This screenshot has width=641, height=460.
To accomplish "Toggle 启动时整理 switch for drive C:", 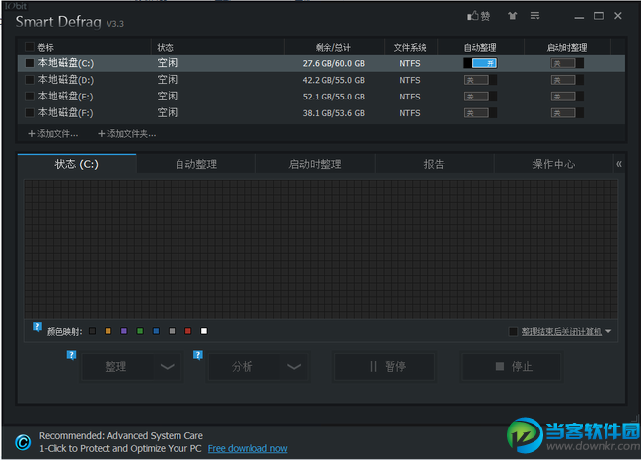I will tap(567, 63).
